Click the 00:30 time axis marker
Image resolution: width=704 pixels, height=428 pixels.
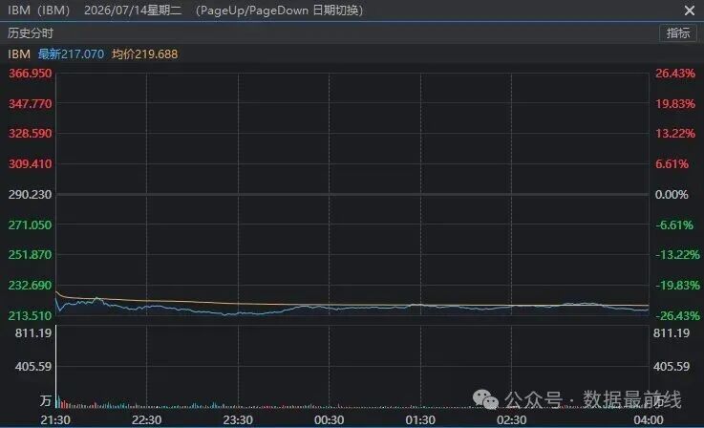(330, 420)
